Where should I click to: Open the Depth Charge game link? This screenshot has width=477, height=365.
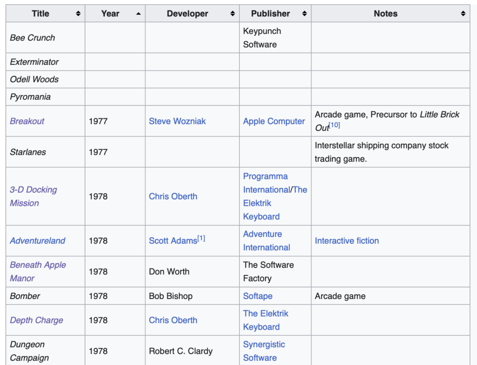tap(36, 320)
